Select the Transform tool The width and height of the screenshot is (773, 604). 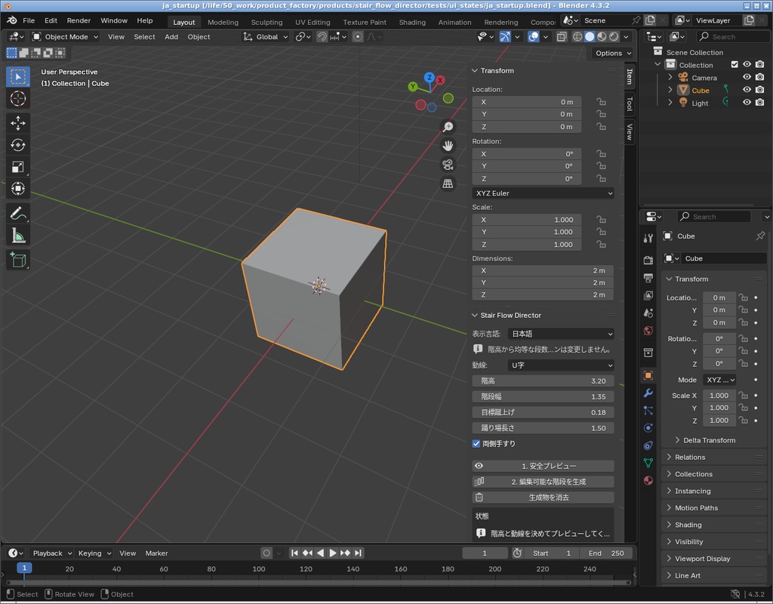click(18, 188)
